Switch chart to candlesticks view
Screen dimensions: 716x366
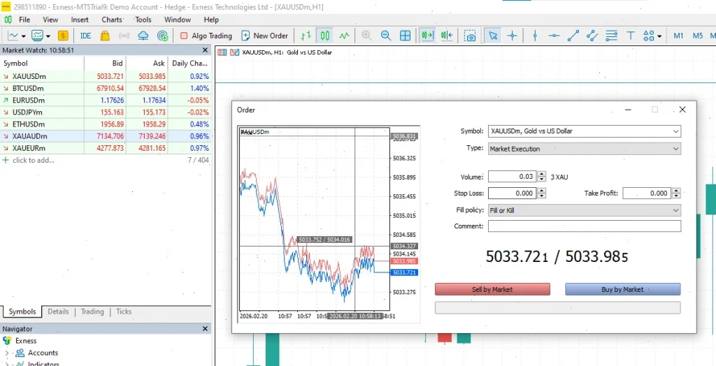point(325,36)
